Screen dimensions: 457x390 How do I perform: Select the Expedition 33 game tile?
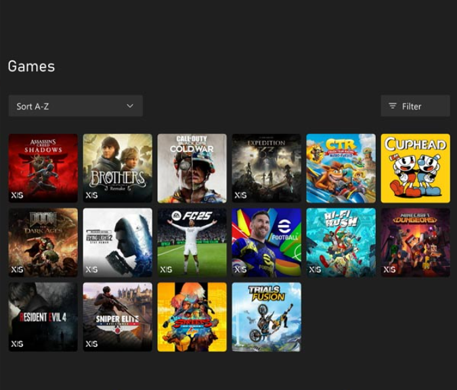pos(266,168)
